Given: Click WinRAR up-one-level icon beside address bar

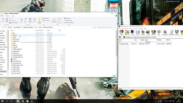Looking at the screenshot, I should tap(120, 37).
